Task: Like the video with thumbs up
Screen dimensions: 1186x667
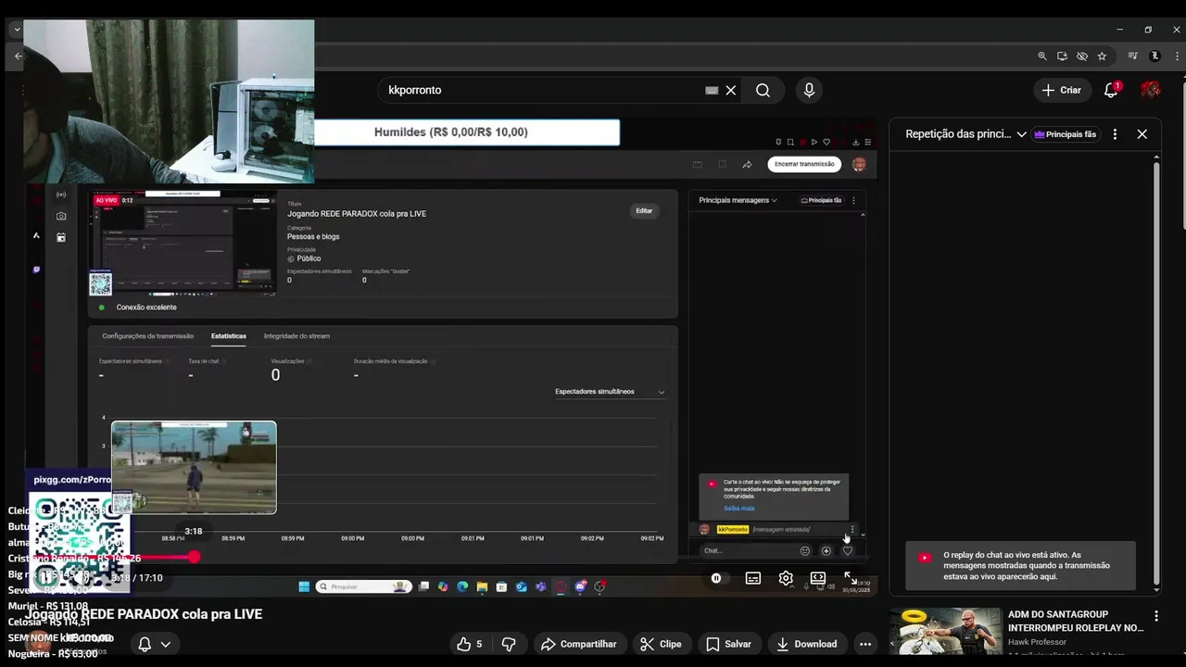Action: 470,644
